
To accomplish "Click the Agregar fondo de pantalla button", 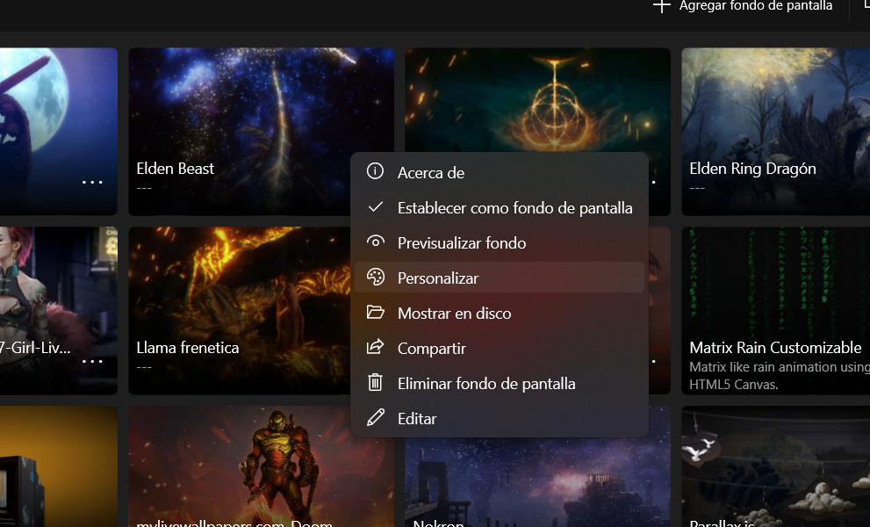I will [743, 6].
